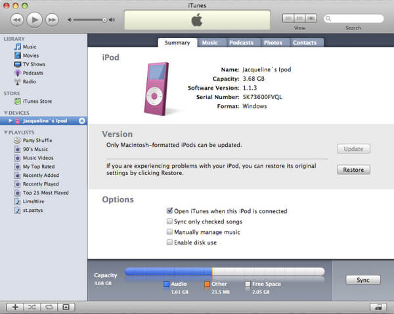This screenshot has width=394, height=314.
Task: Switch to list view mode
Action: [x=288, y=18]
